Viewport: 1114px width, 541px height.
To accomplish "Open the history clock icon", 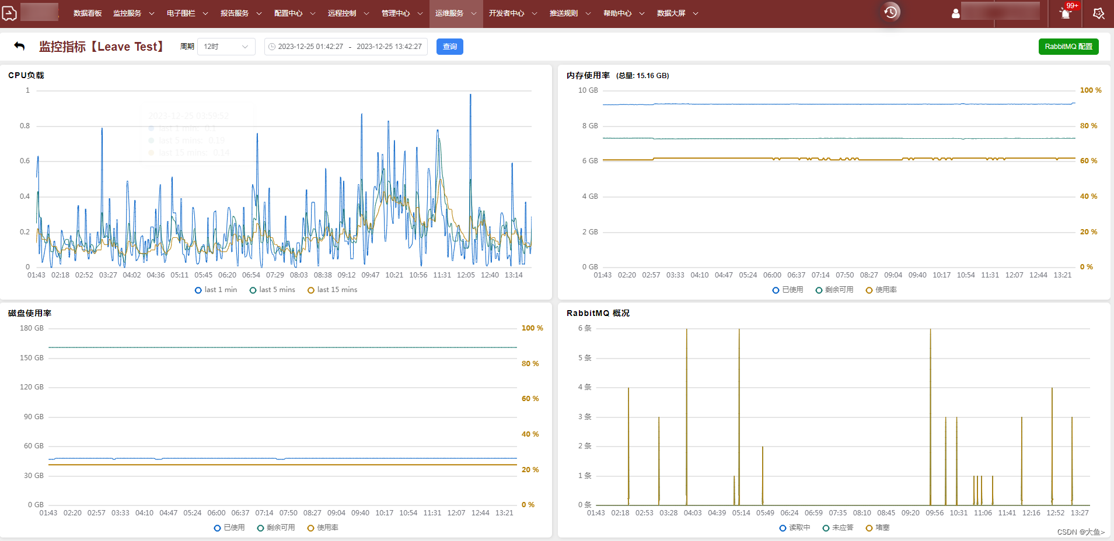I will click(890, 12).
